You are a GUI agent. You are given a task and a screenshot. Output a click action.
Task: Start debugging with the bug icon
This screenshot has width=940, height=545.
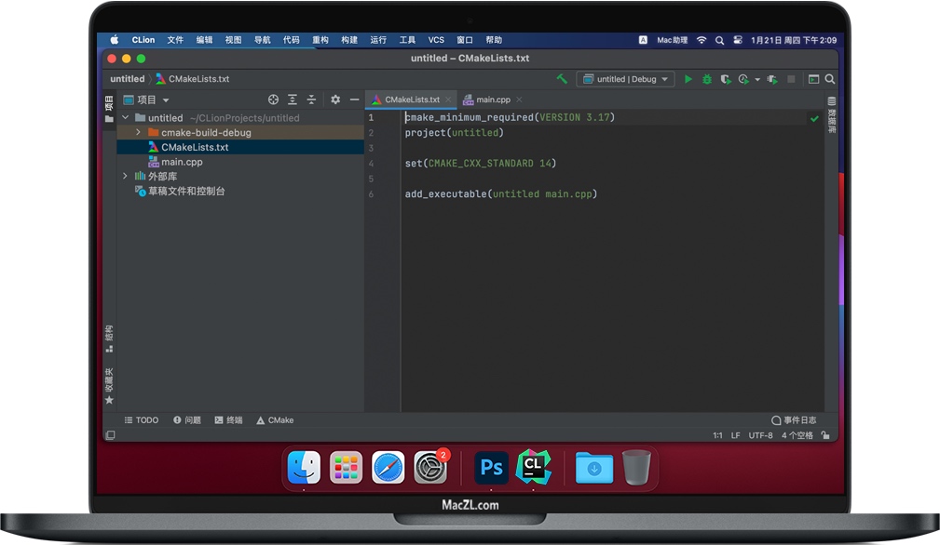coord(707,79)
